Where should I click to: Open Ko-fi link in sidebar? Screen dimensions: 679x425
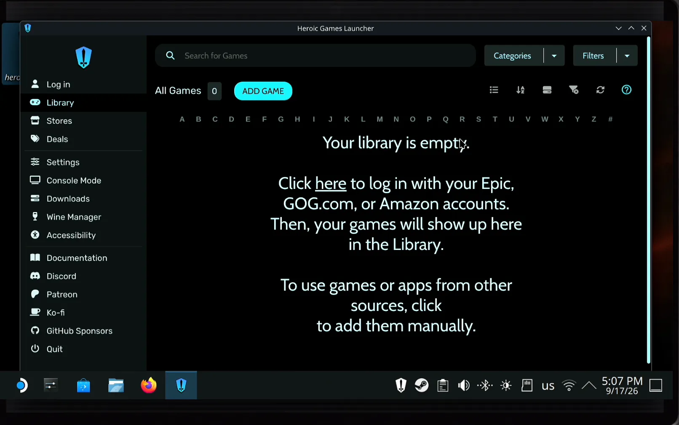83,313
